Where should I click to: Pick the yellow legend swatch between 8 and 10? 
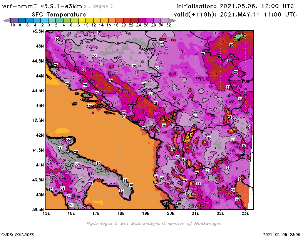click(x=82, y=20)
